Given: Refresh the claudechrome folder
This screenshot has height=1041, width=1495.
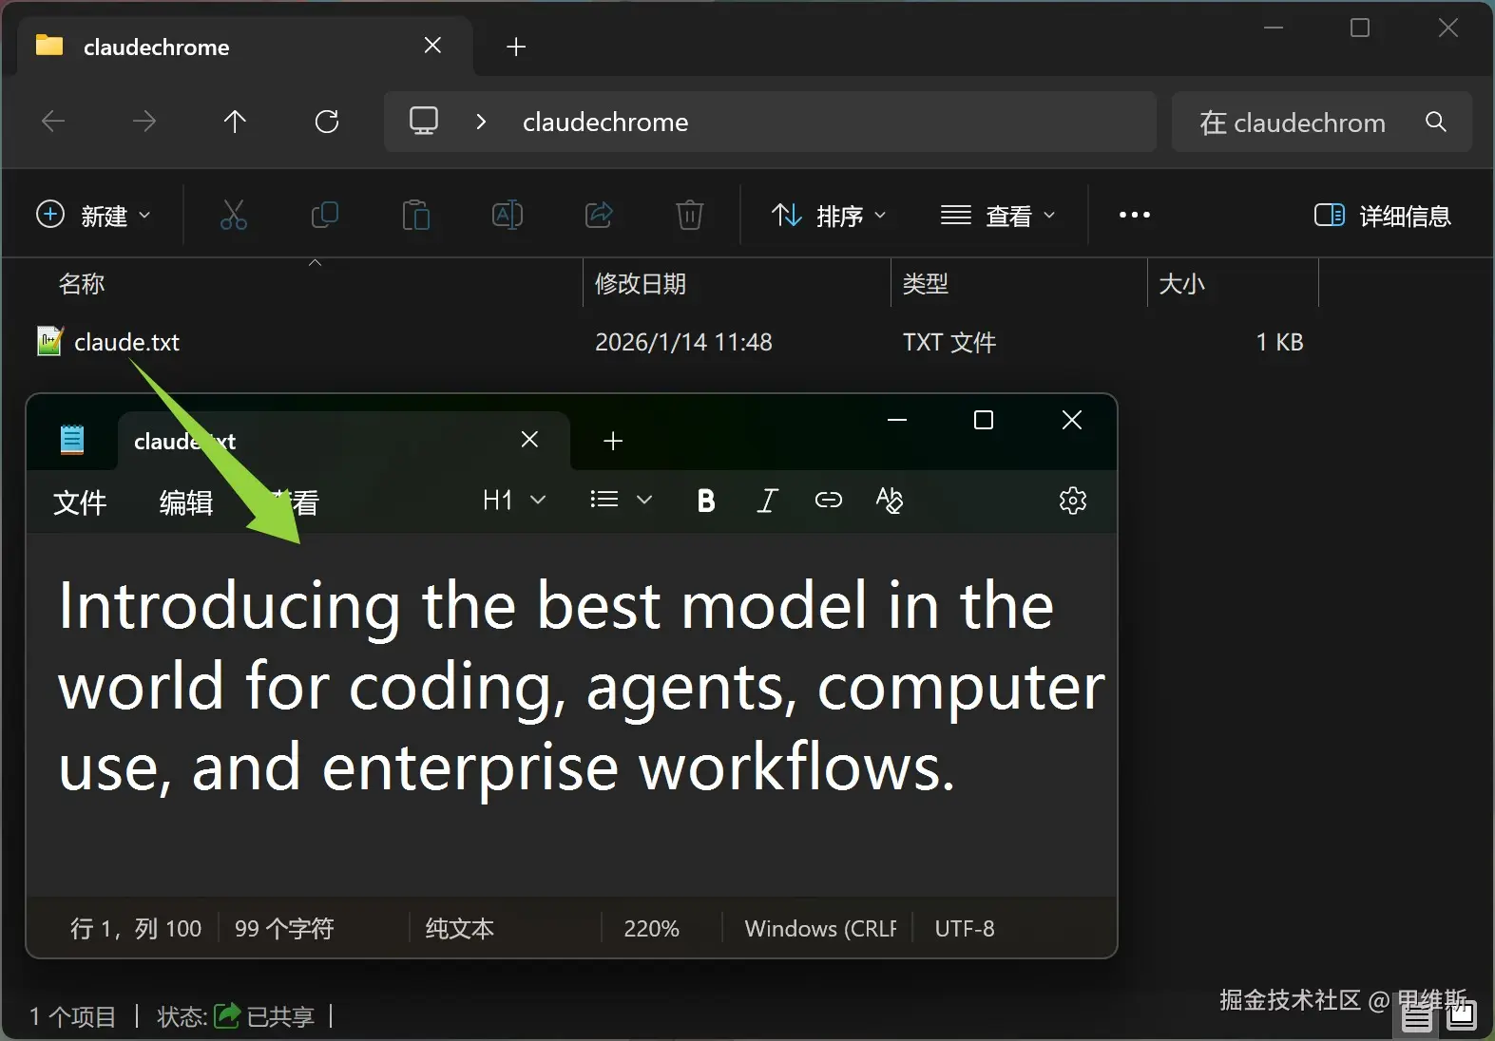Looking at the screenshot, I should click(327, 121).
